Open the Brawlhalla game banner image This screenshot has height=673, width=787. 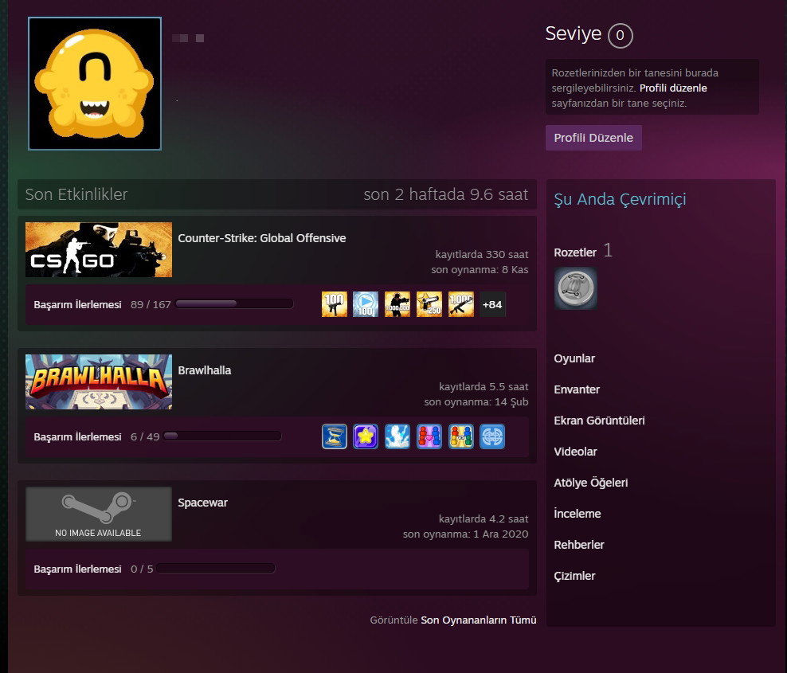[x=99, y=382]
